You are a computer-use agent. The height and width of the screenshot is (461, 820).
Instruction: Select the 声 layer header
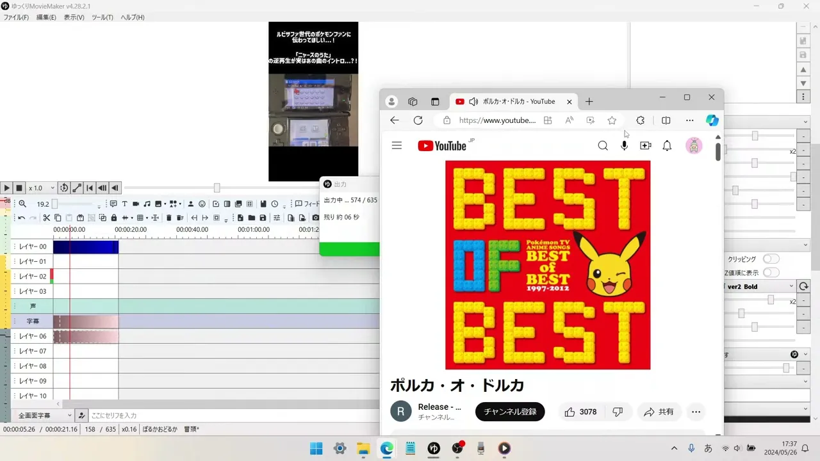32,306
